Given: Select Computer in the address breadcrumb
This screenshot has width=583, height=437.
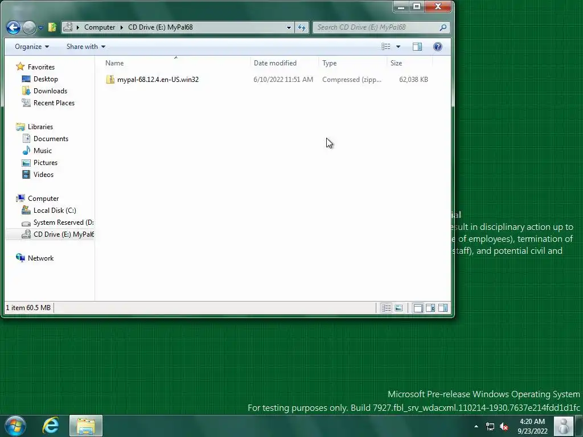Looking at the screenshot, I should pos(99,27).
